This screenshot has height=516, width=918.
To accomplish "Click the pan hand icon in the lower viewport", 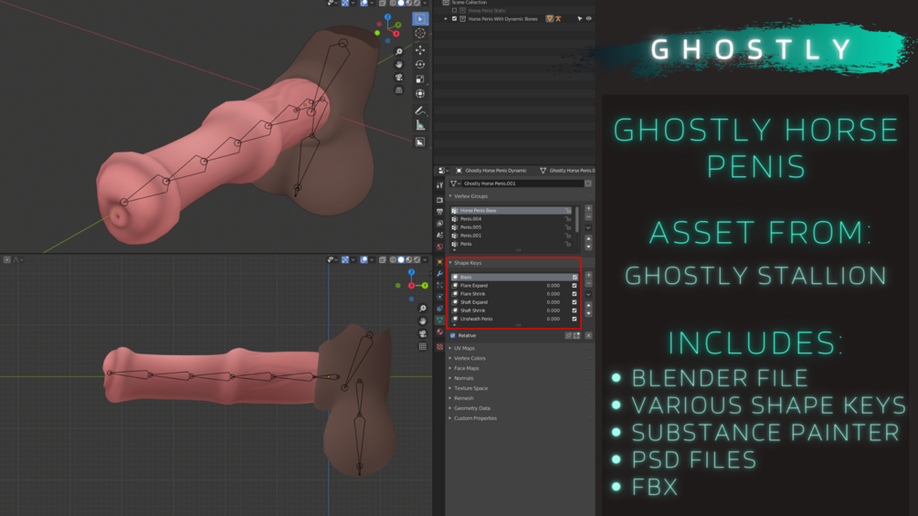I will (423, 321).
